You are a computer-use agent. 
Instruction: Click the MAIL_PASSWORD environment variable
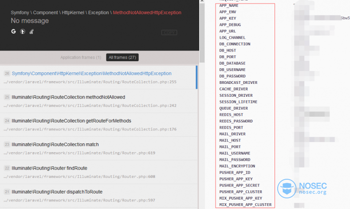pyautogui.click(x=235, y=160)
